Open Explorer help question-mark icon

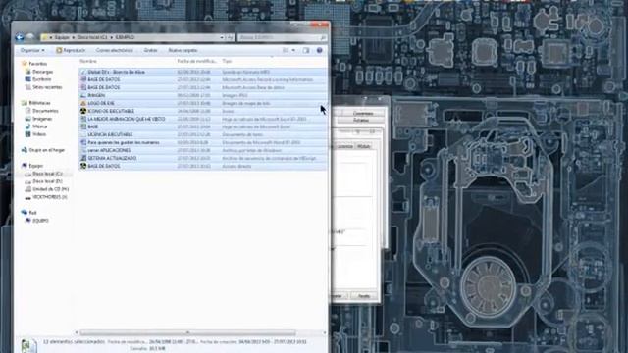319,50
